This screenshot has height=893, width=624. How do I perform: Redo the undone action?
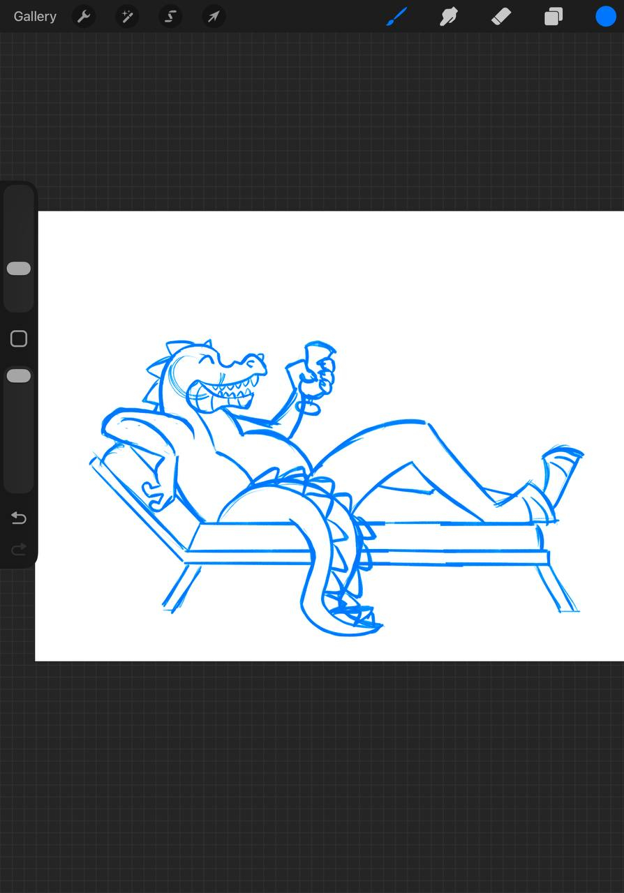pyautogui.click(x=19, y=550)
